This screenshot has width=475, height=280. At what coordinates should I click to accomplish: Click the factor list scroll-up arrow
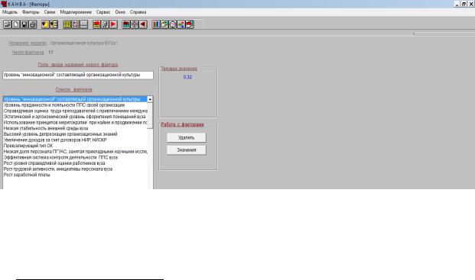click(x=150, y=99)
